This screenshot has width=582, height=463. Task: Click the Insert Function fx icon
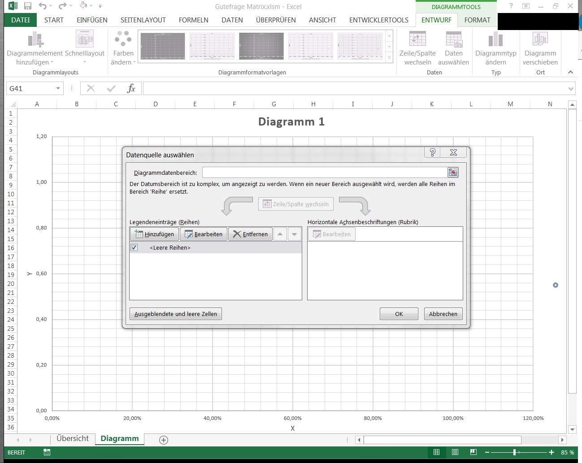tap(131, 88)
